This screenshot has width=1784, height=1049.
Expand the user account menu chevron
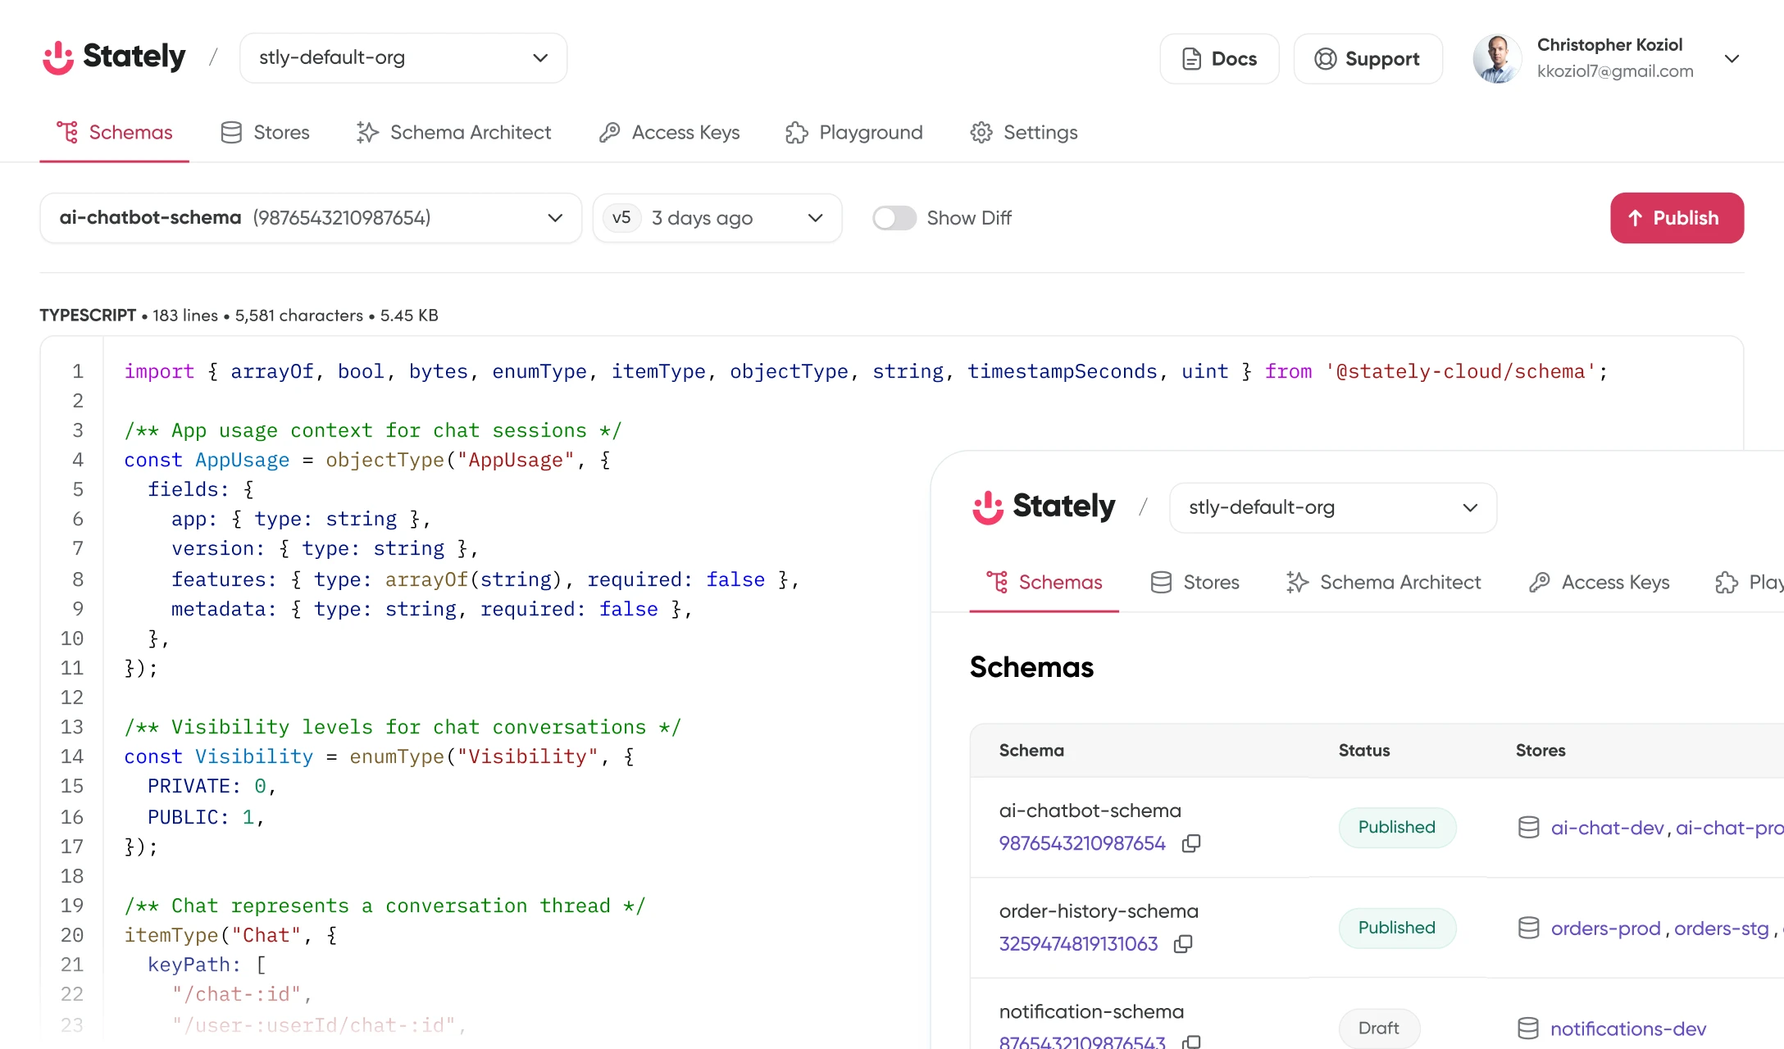(1732, 59)
